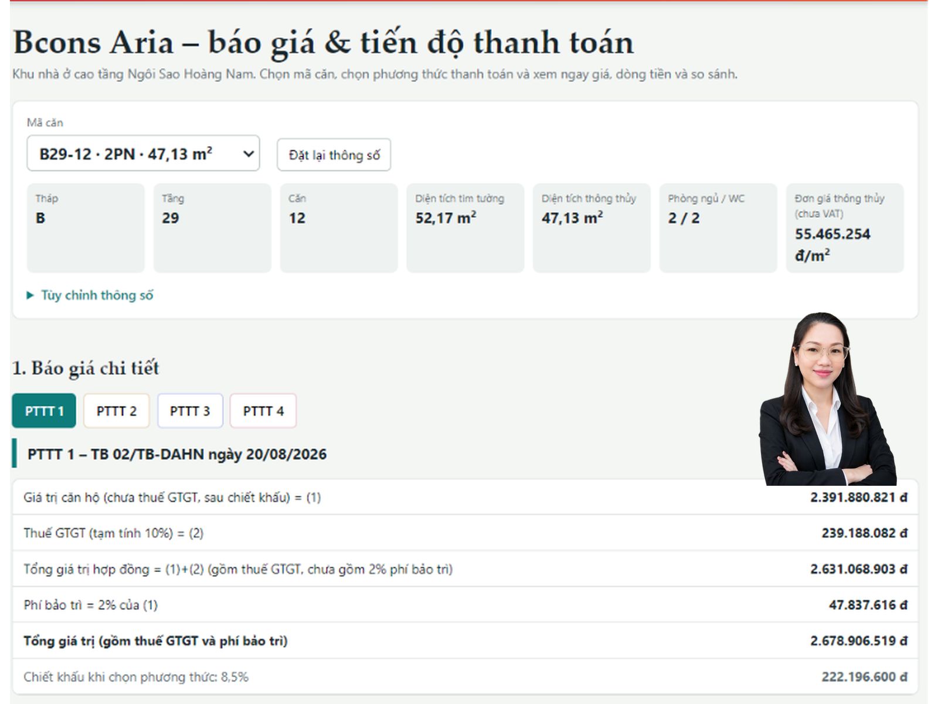Switch to the PTTT 2 tab

point(116,411)
